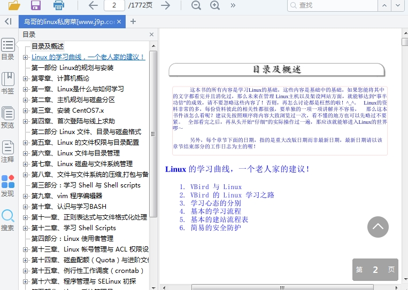Expand 第五章 Linux 的文件权限与目录配置 node

click(25, 143)
